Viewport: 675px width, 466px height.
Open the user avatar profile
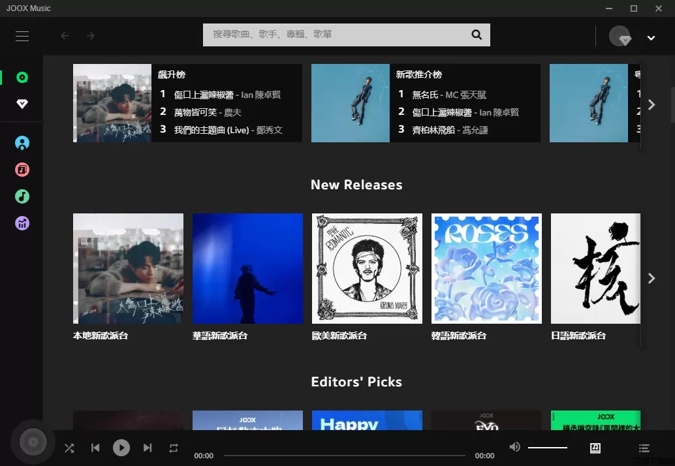coord(620,36)
